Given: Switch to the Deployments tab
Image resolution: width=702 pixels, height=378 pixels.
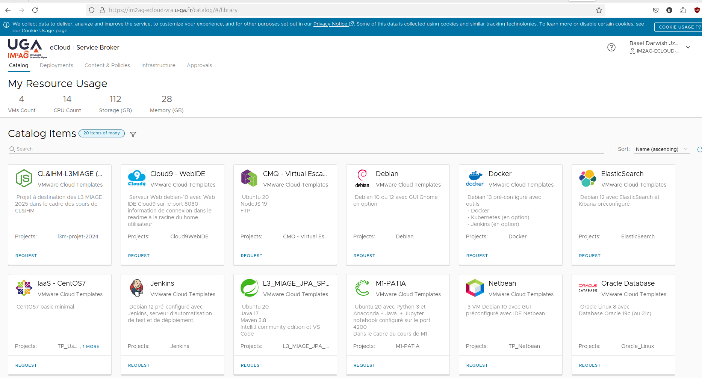Looking at the screenshot, I should coord(56,65).
